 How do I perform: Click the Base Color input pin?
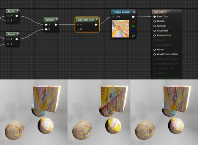click(155, 17)
